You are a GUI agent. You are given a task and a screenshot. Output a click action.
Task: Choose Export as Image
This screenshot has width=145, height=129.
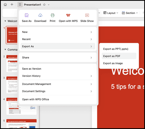pos(119,63)
